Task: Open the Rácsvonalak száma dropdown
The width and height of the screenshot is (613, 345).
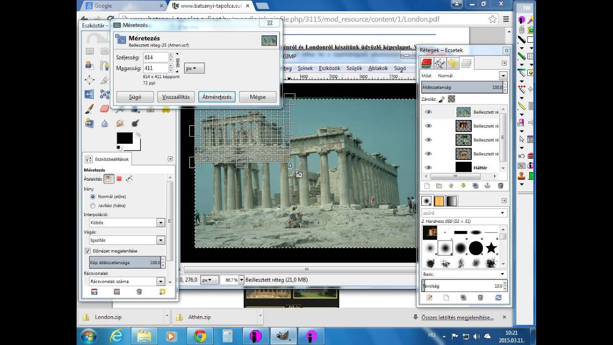Action: [161, 281]
